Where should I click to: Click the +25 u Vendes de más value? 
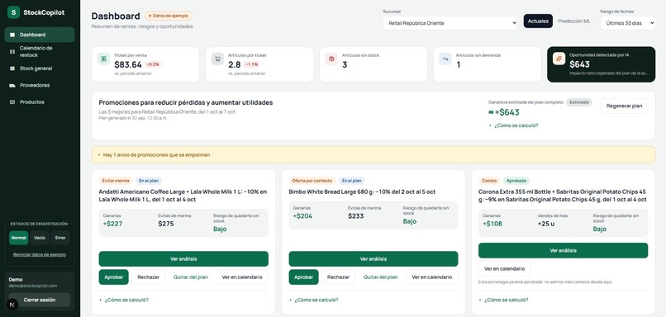coord(546,224)
